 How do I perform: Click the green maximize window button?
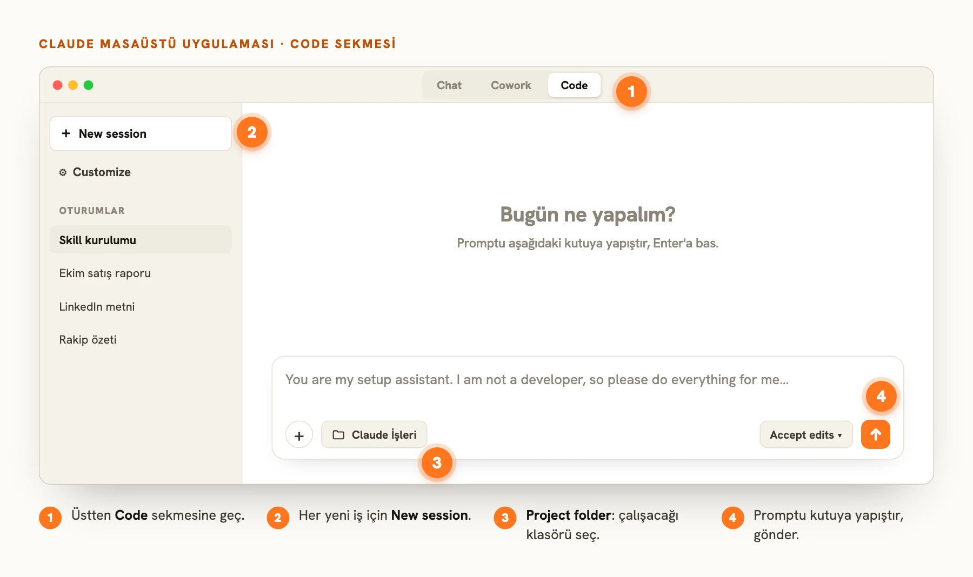tap(89, 85)
